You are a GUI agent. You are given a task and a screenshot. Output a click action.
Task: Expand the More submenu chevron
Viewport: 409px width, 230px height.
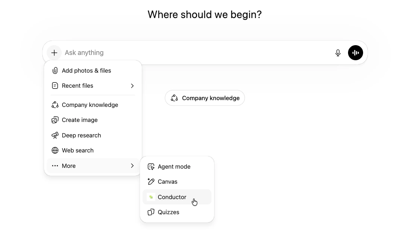point(132,166)
